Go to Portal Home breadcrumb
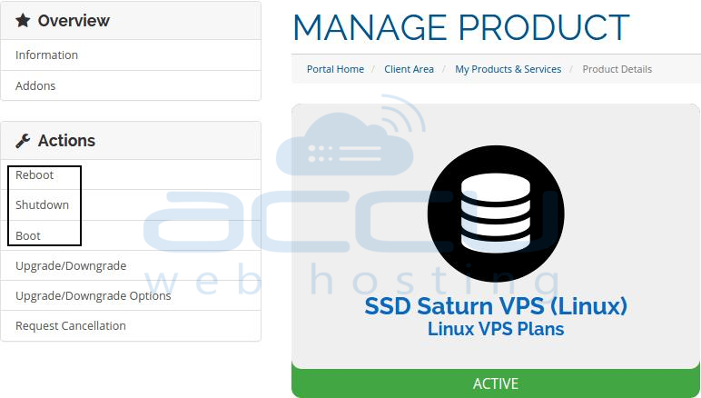This screenshot has height=398, width=701. [335, 69]
